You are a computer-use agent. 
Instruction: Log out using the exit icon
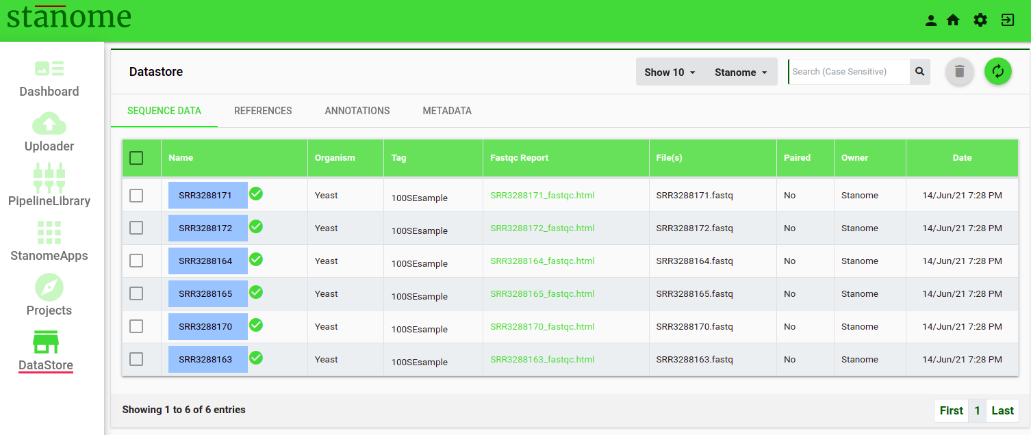coord(1008,21)
